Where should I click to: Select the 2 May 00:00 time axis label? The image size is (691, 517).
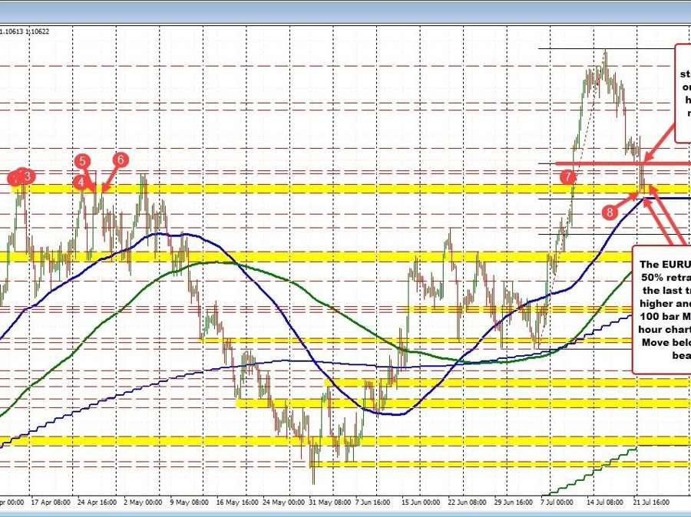click(144, 502)
